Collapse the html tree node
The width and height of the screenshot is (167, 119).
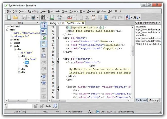[x=7, y=30]
